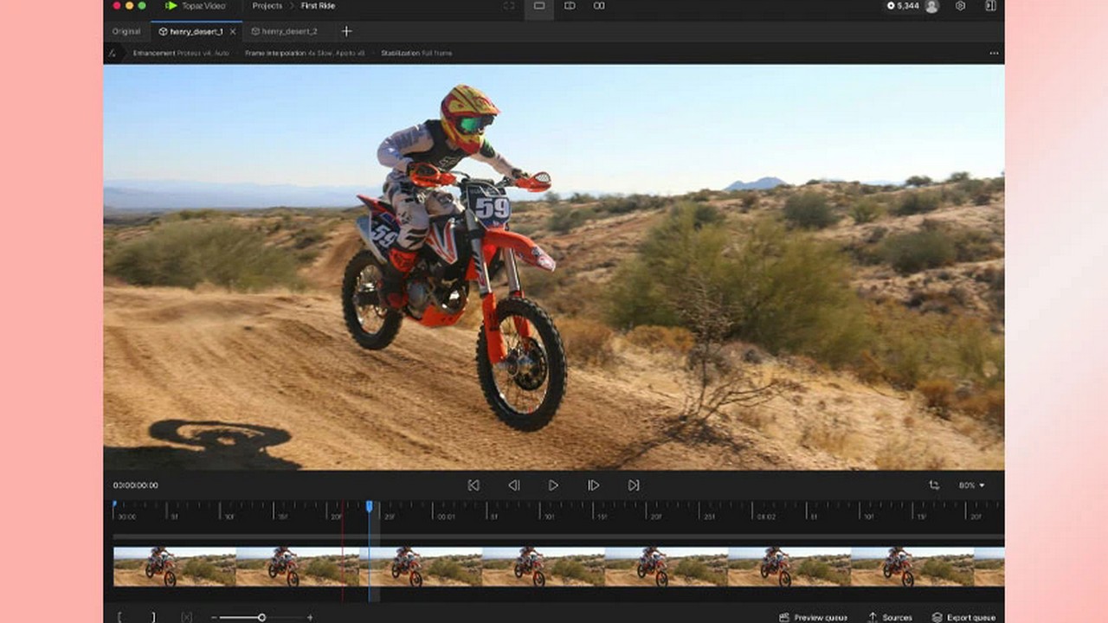
Task: Switch to the henry_desert_2 tab
Action: 289,31
